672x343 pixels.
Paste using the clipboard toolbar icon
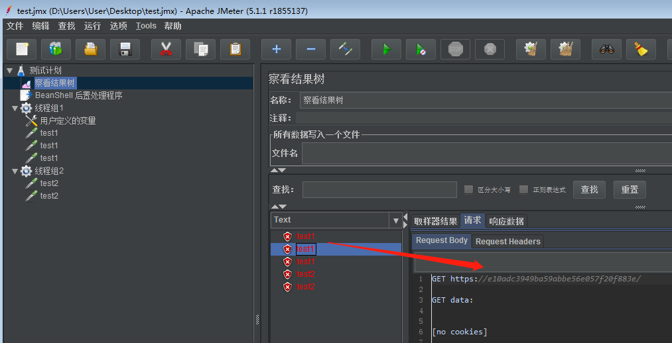tap(235, 49)
